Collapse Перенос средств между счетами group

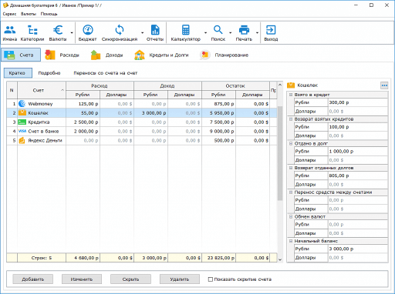point(291,192)
